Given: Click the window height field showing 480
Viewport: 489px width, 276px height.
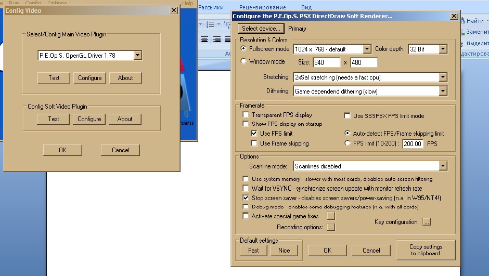Looking at the screenshot, I should click(x=364, y=62).
